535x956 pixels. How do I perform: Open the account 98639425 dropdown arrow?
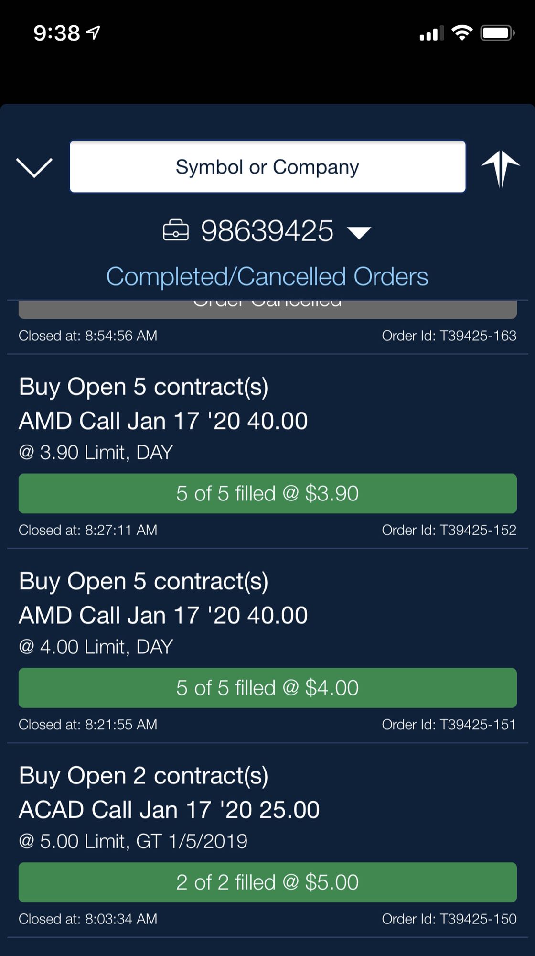pos(359,233)
